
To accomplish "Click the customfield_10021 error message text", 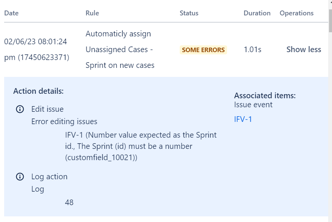I will (x=141, y=146).
